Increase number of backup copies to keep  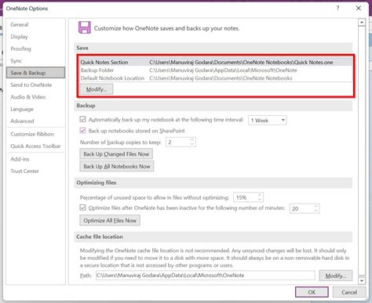192,140
